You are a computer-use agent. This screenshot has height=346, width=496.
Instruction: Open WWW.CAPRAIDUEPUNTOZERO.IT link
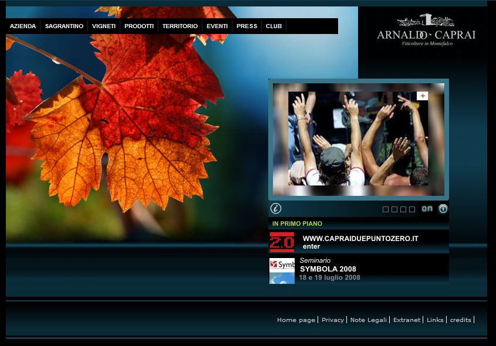coord(360,239)
